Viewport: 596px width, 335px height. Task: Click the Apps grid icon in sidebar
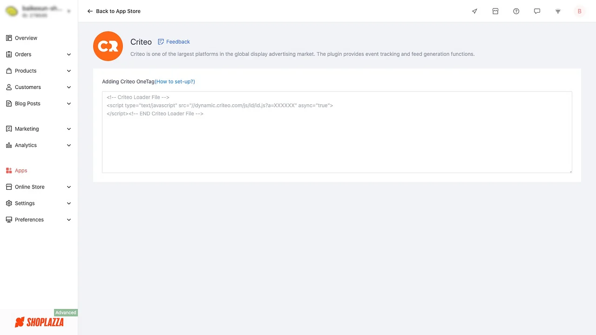[x=9, y=170]
